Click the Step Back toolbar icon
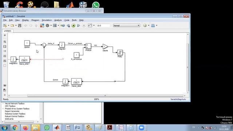 click(68, 25)
